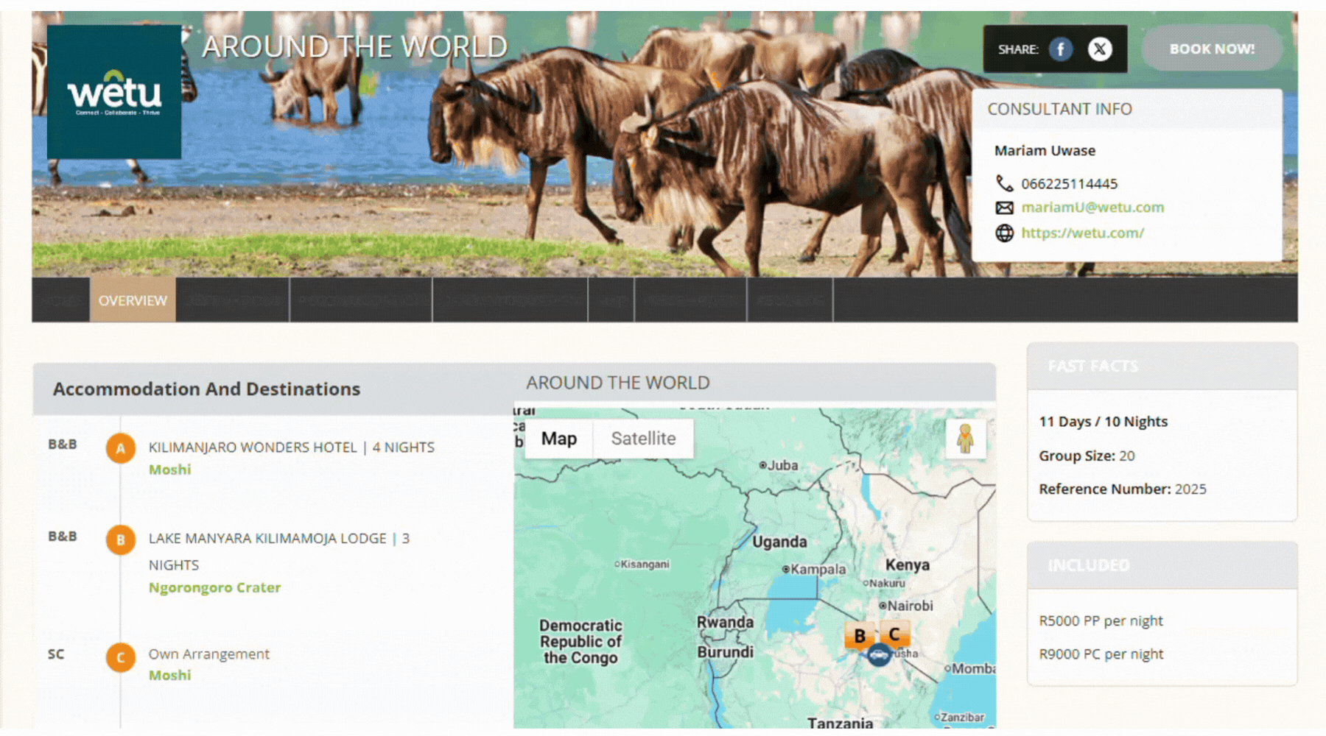Open Moshi destination under Own Arrangement
The image size is (1326, 736).
pos(169,675)
